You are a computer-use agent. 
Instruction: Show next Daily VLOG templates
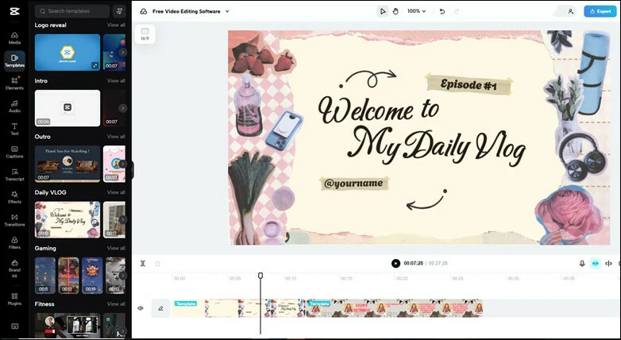(123, 219)
